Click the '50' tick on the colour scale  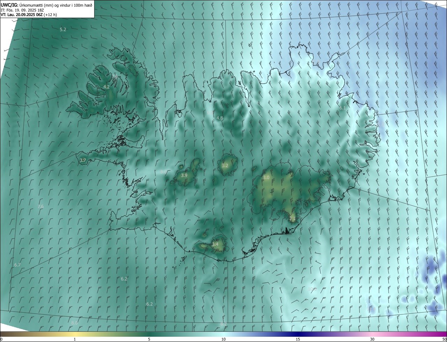click(444, 339)
